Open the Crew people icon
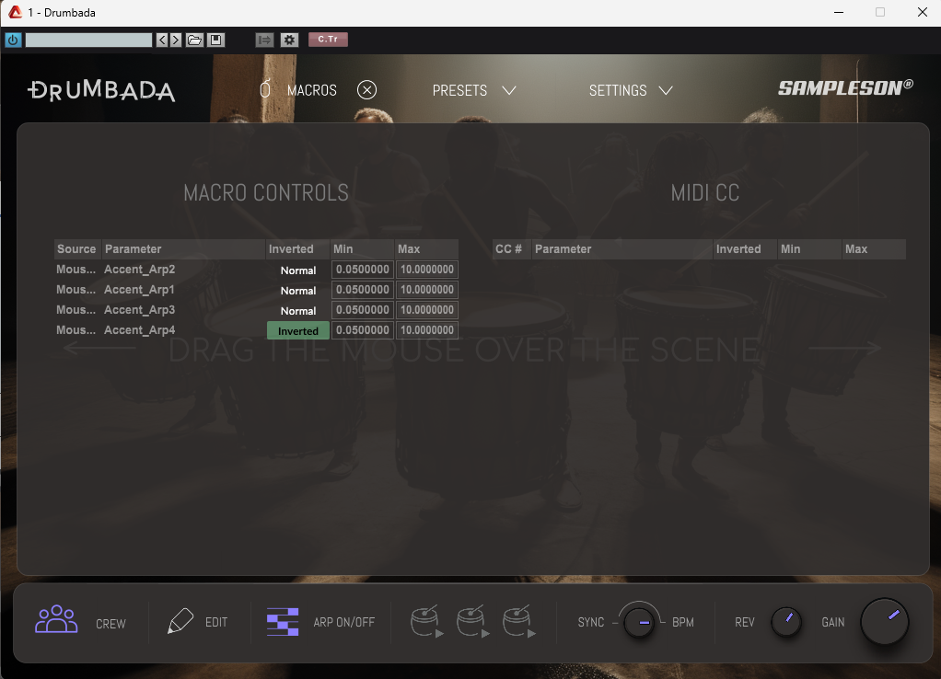The width and height of the screenshot is (941, 679). pyautogui.click(x=56, y=619)
